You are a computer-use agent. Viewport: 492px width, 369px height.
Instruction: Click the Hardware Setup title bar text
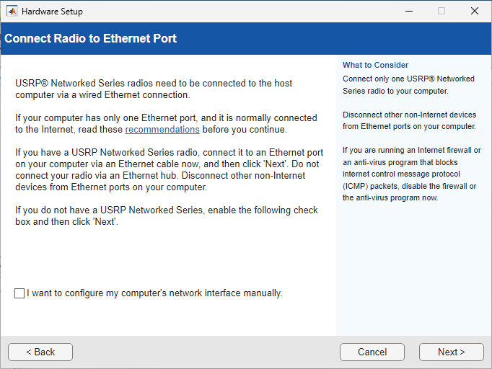52,12
